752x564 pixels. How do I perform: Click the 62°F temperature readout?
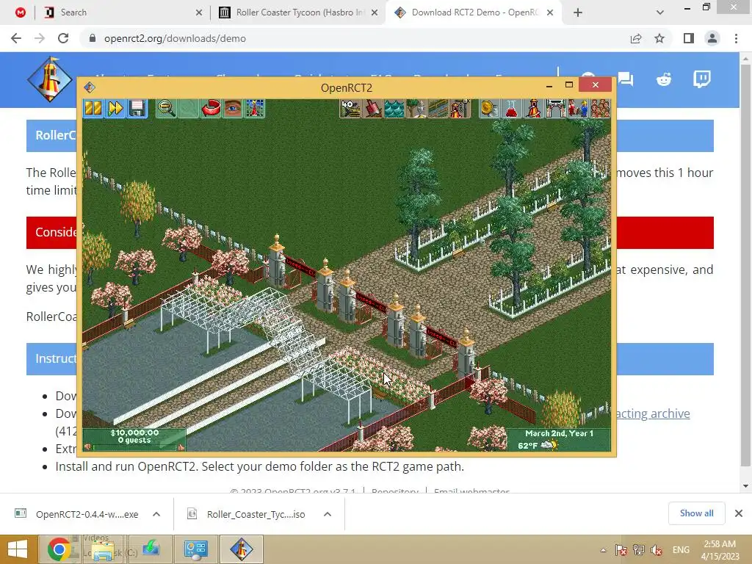pos(527,446)
